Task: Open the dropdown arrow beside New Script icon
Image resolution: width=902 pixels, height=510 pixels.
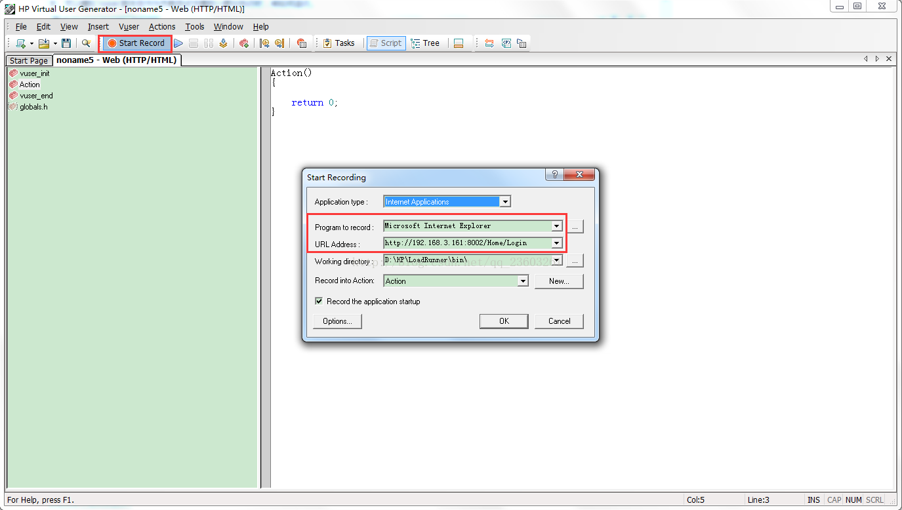Action: (31, 43)
